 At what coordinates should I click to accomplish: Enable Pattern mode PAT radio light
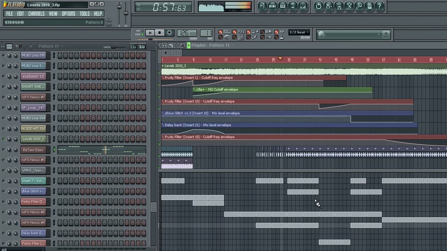point(142,31)
